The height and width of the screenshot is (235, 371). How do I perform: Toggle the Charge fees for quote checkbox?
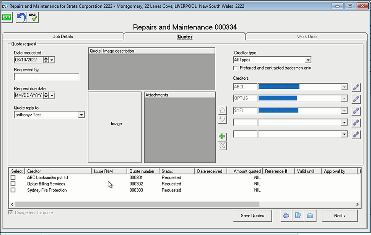tap(11, 212)
